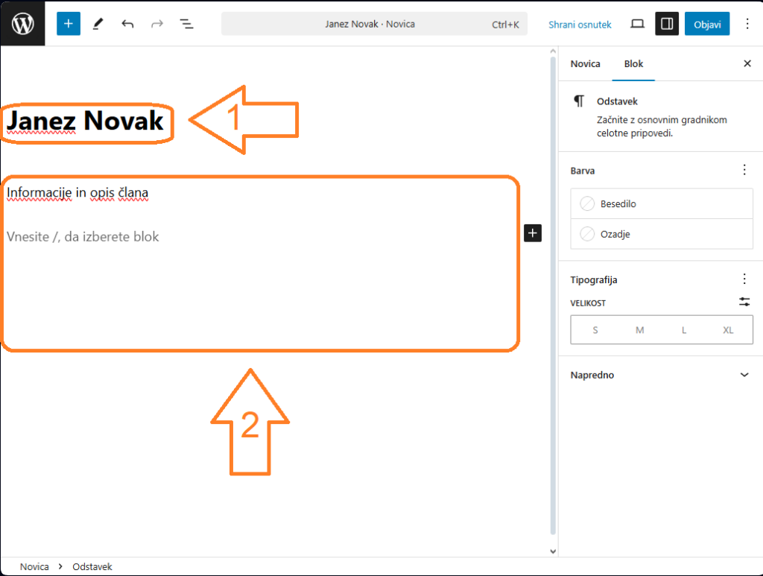This screenshot has height=576, width=763.
Task: Switch to the Blok tab
Action: coord(633,63)
